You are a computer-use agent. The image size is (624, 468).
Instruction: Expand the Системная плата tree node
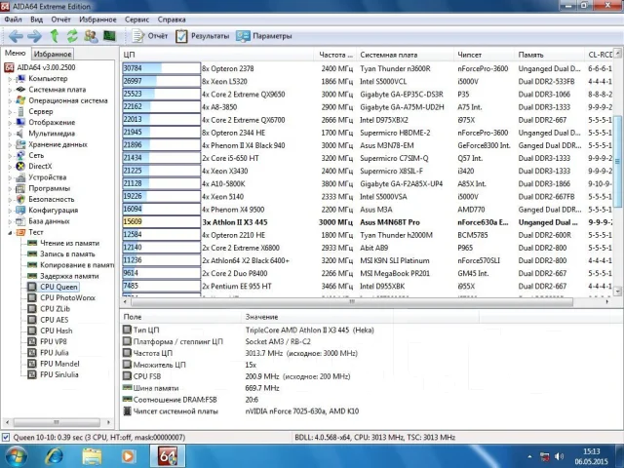click(11, 90)
